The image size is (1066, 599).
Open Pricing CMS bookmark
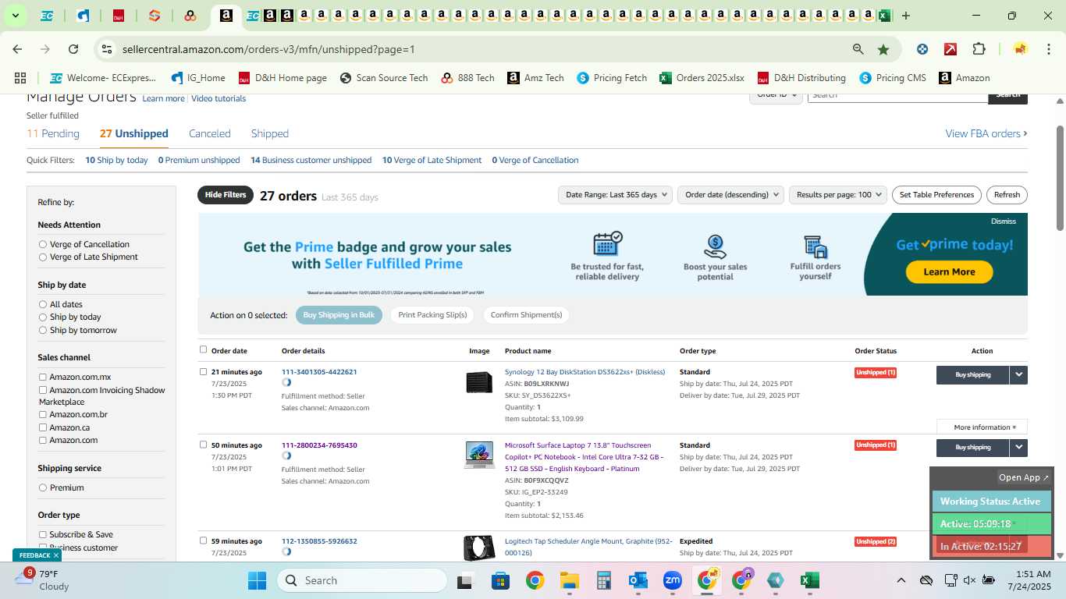pos(893,78)
